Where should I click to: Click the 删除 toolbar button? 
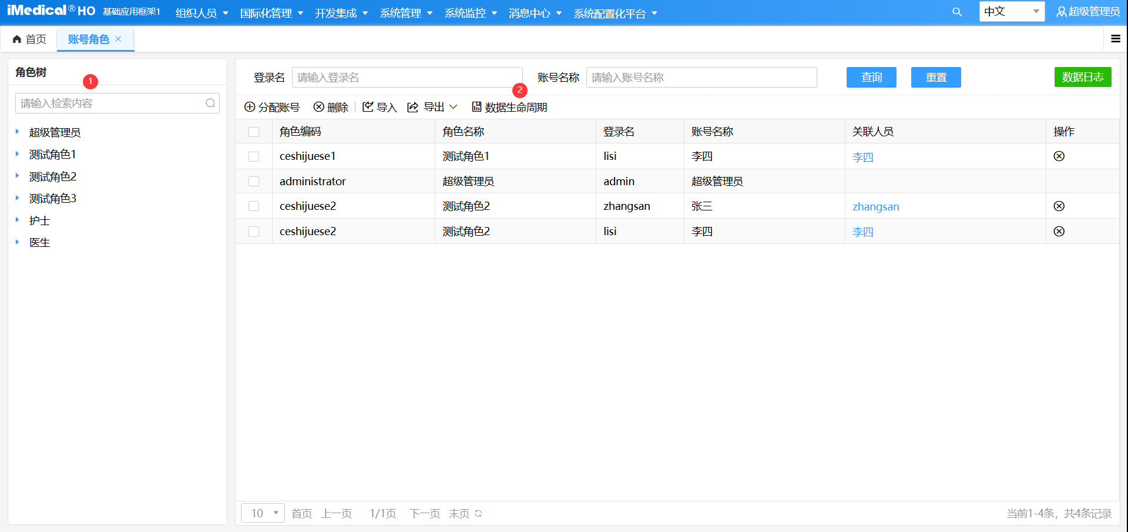(331, 107)
